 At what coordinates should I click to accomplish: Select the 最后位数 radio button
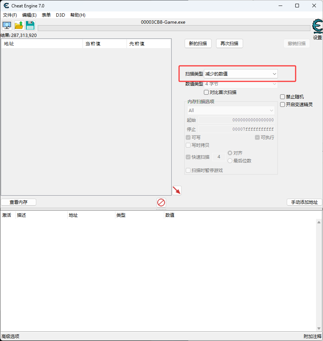tap(230, 161)
